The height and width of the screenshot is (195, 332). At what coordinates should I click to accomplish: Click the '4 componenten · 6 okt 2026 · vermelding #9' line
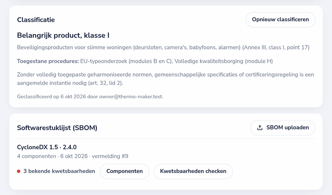(x=73, y=156)
